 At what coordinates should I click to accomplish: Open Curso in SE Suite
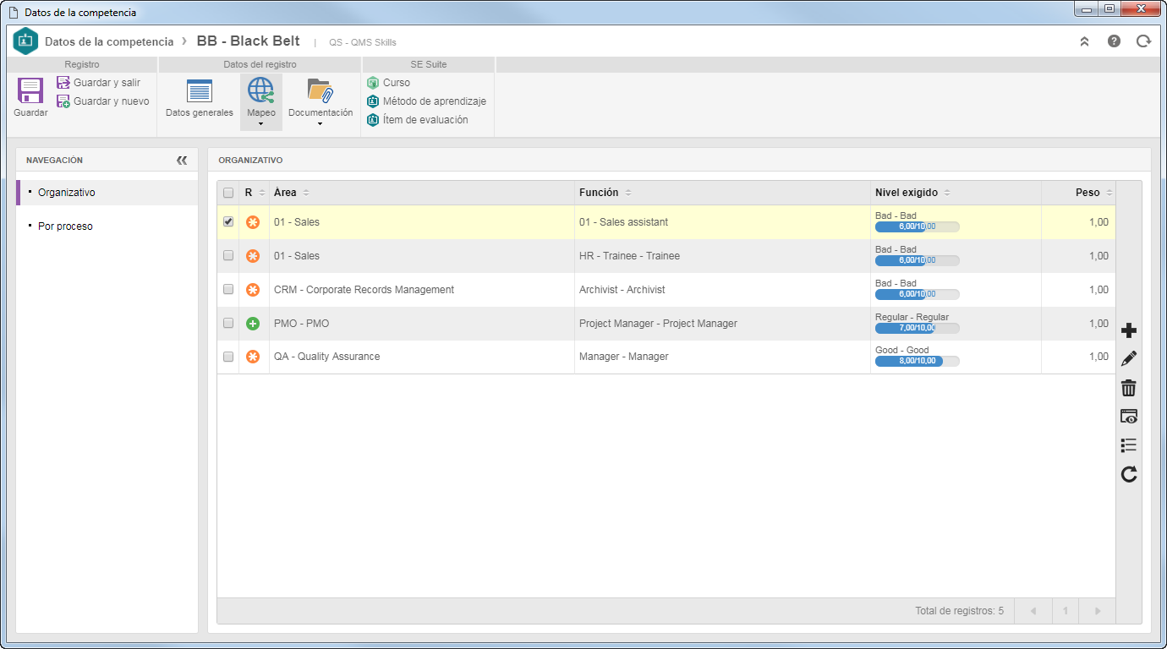tap(388, 83)
